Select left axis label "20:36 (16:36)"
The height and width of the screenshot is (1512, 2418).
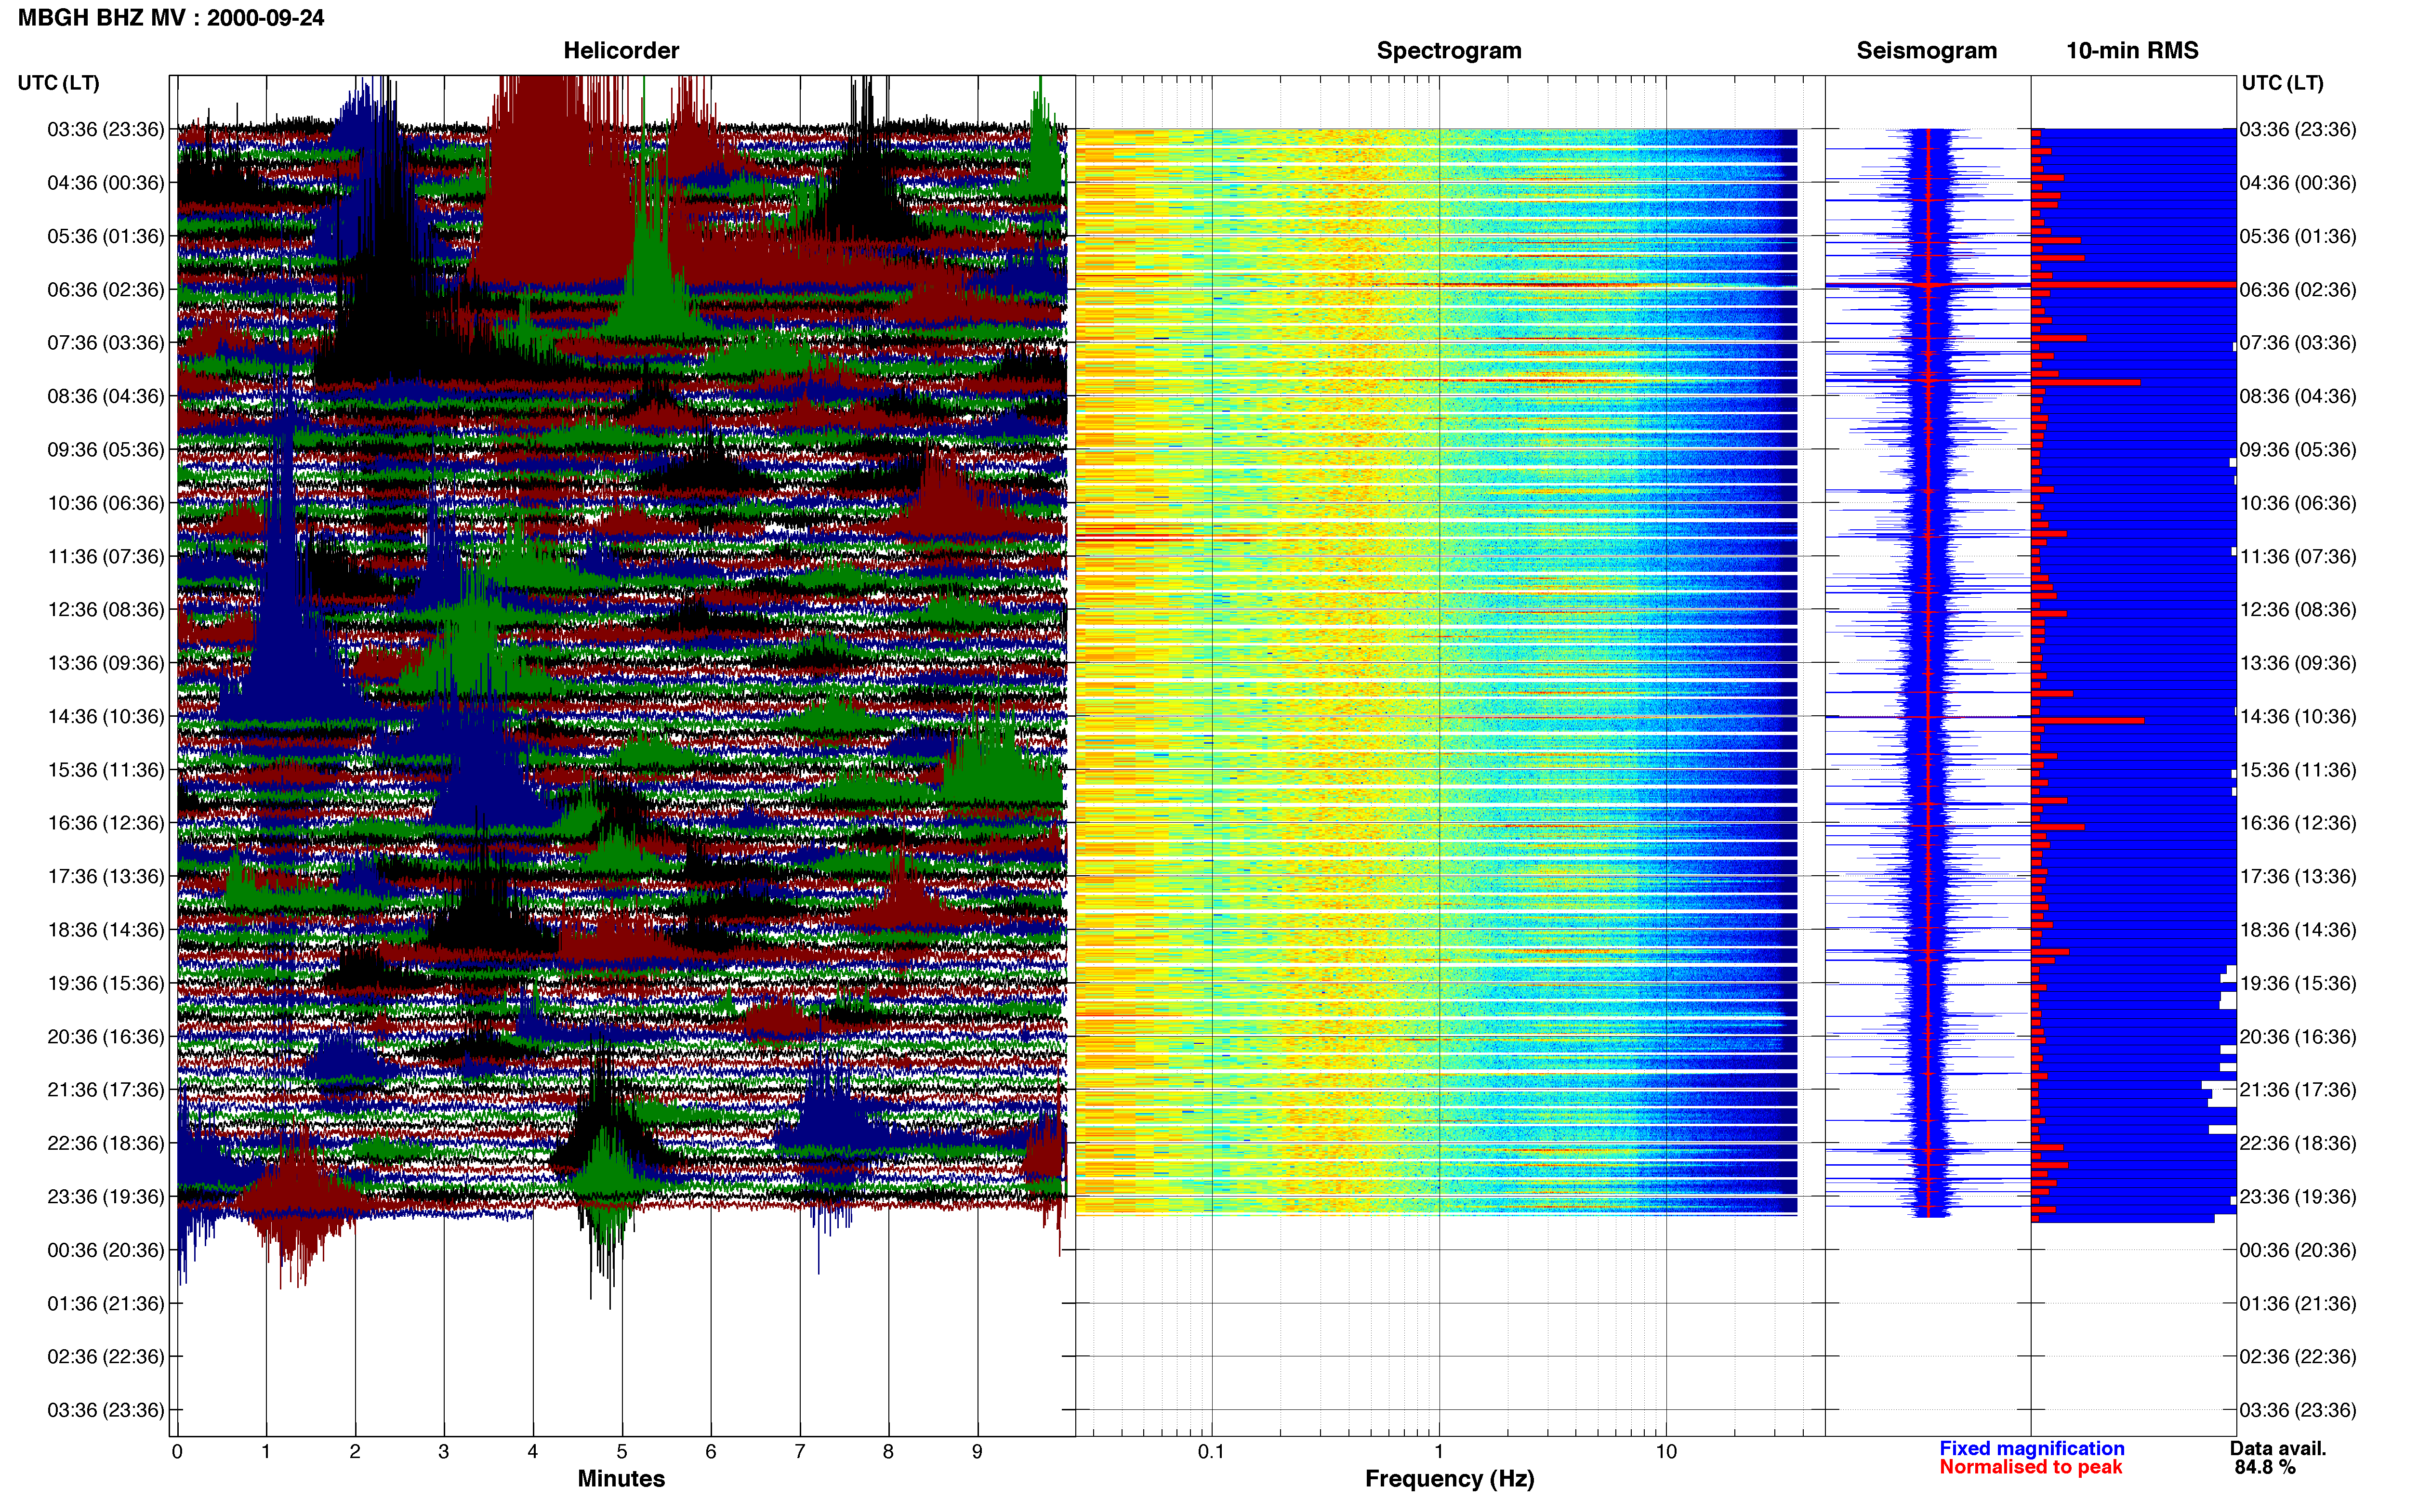pos(105,1037)
